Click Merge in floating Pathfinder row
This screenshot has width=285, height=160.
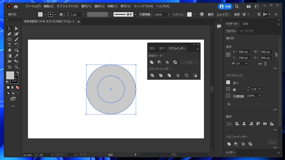(169, 75)
